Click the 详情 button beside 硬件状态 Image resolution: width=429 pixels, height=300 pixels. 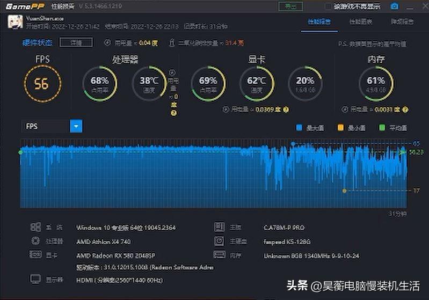(76, 42)
